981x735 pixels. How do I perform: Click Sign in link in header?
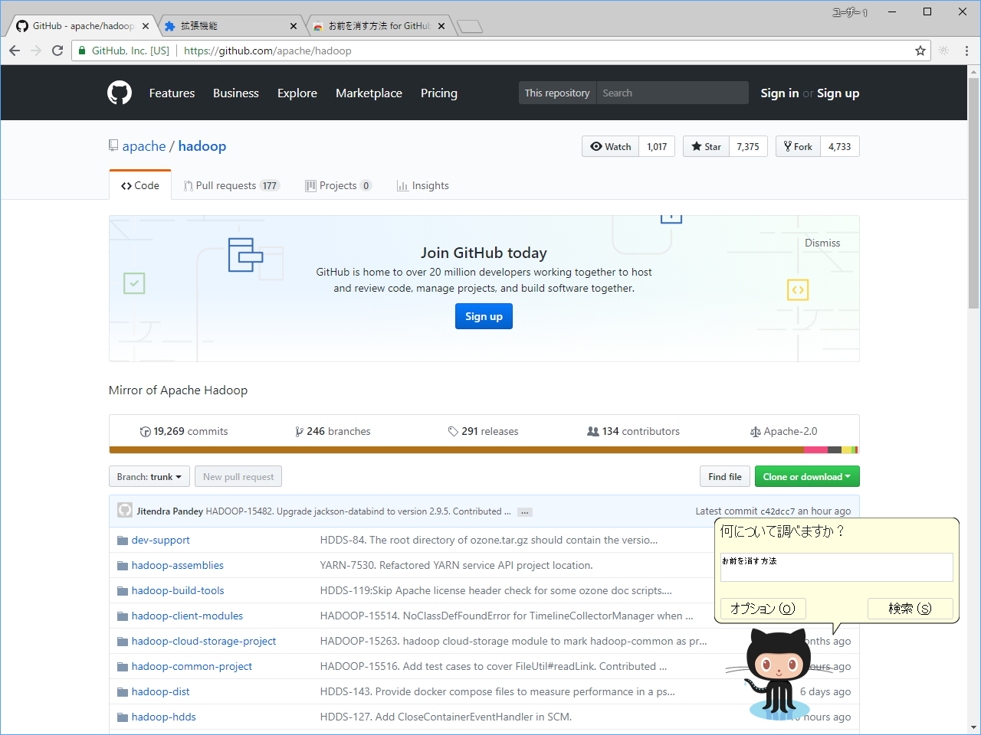click(x=779, y=93)
